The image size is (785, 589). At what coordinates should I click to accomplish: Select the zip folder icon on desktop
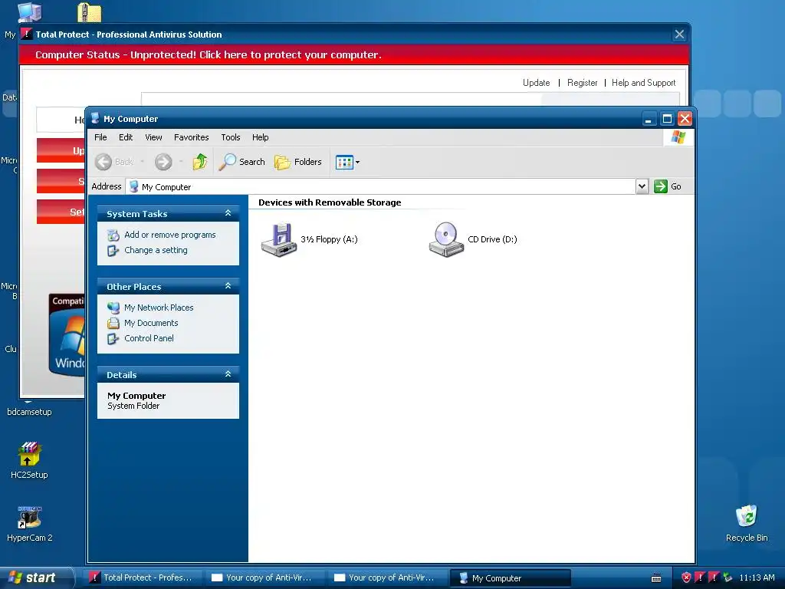click(x=90, y=12)
